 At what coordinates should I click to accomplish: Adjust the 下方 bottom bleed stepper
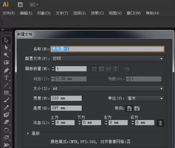pos(79,123)
